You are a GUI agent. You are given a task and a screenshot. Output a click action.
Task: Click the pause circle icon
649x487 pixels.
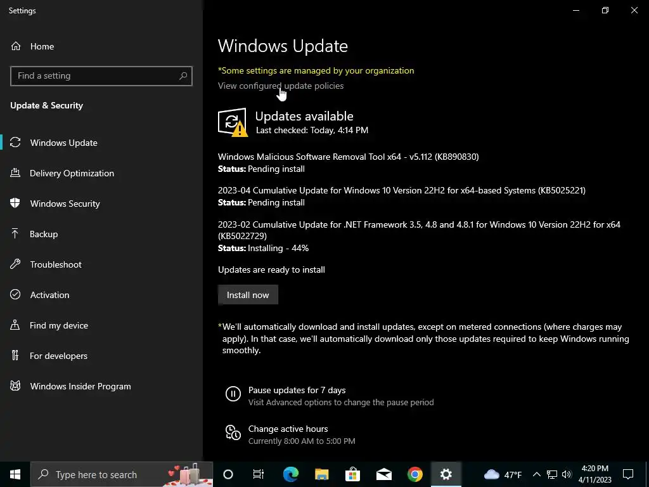pos(233,393)
